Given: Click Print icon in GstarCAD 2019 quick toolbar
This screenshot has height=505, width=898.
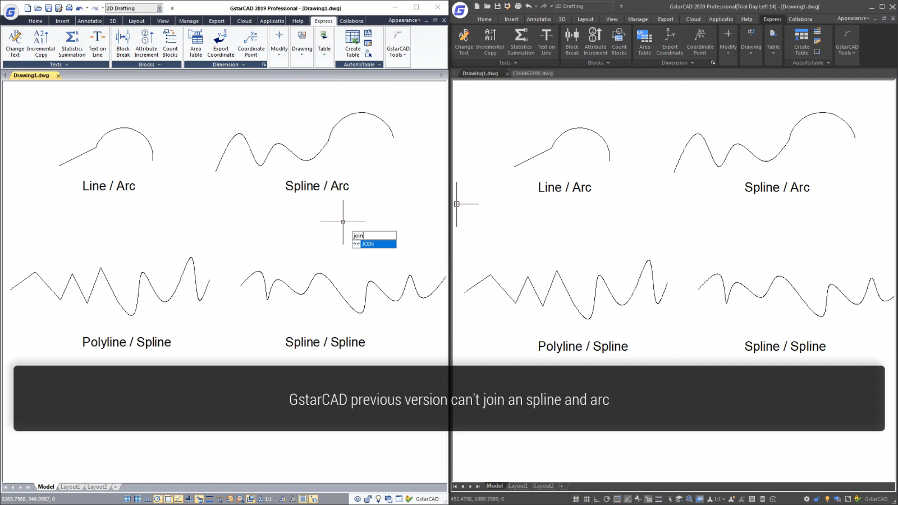Looking at the screenshot, I should [x=68, y=8].
